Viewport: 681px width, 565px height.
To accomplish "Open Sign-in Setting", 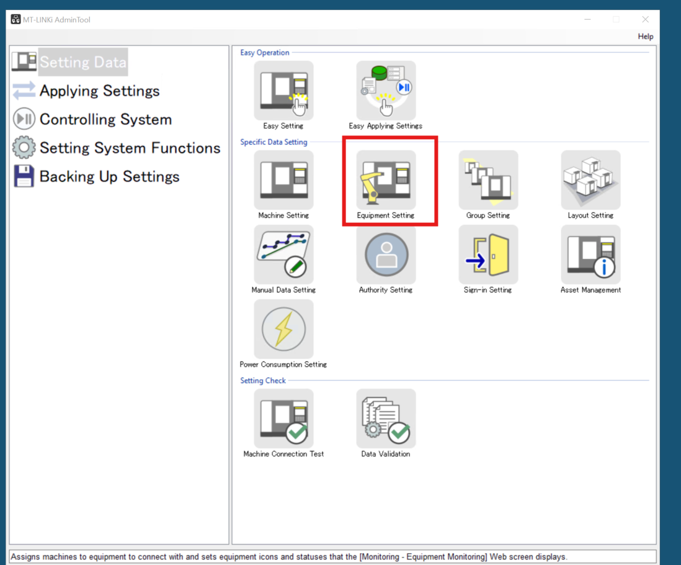I will click(488, 255).
